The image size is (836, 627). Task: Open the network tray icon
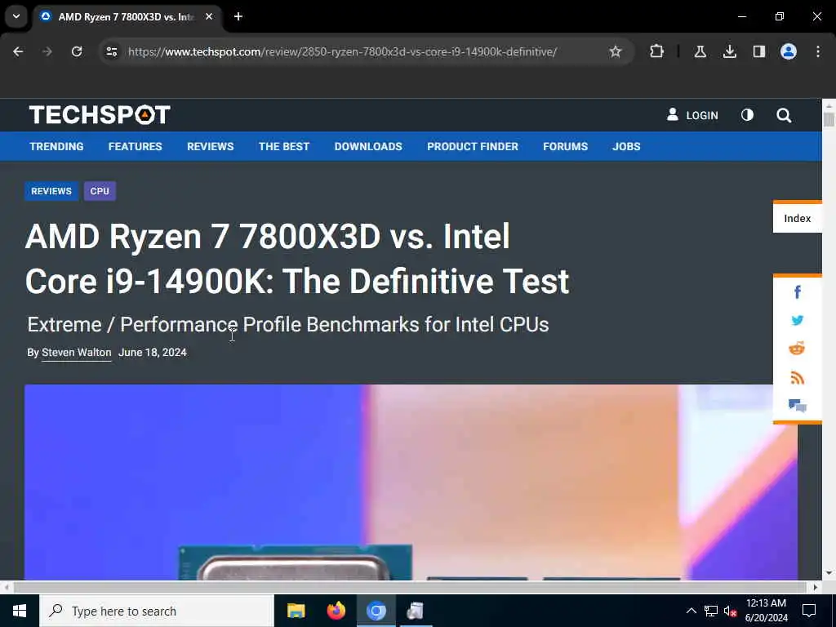point(711,611)
